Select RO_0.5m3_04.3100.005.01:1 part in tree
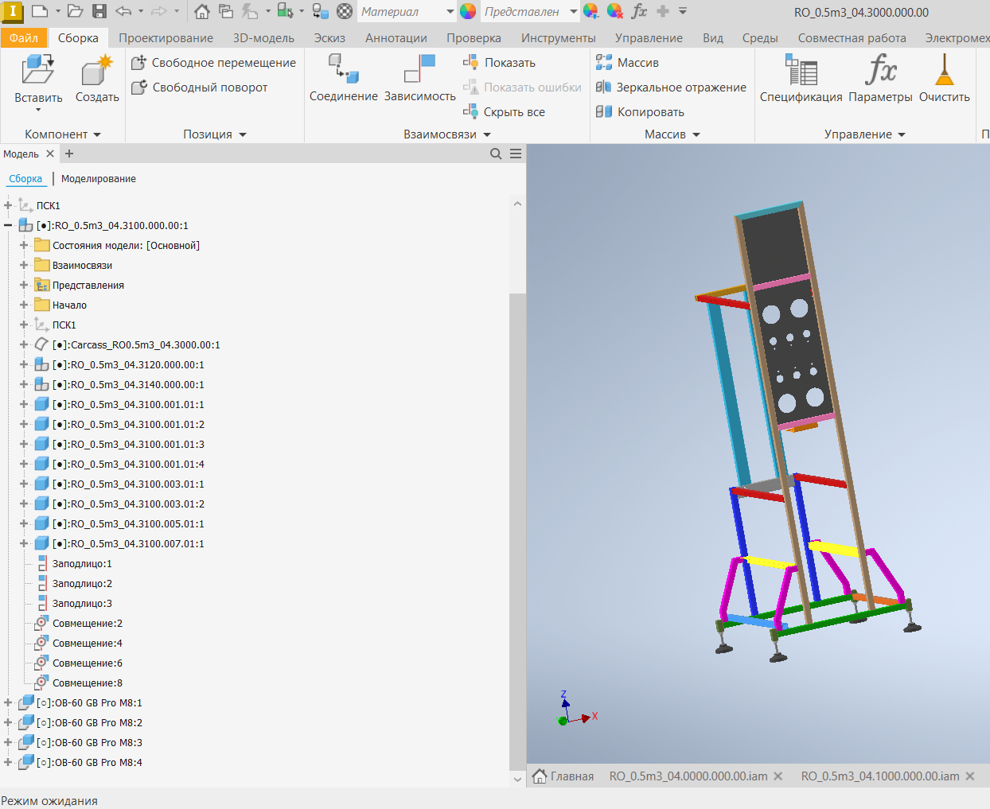This screenshot has width=990, height=809. [128, 523]
